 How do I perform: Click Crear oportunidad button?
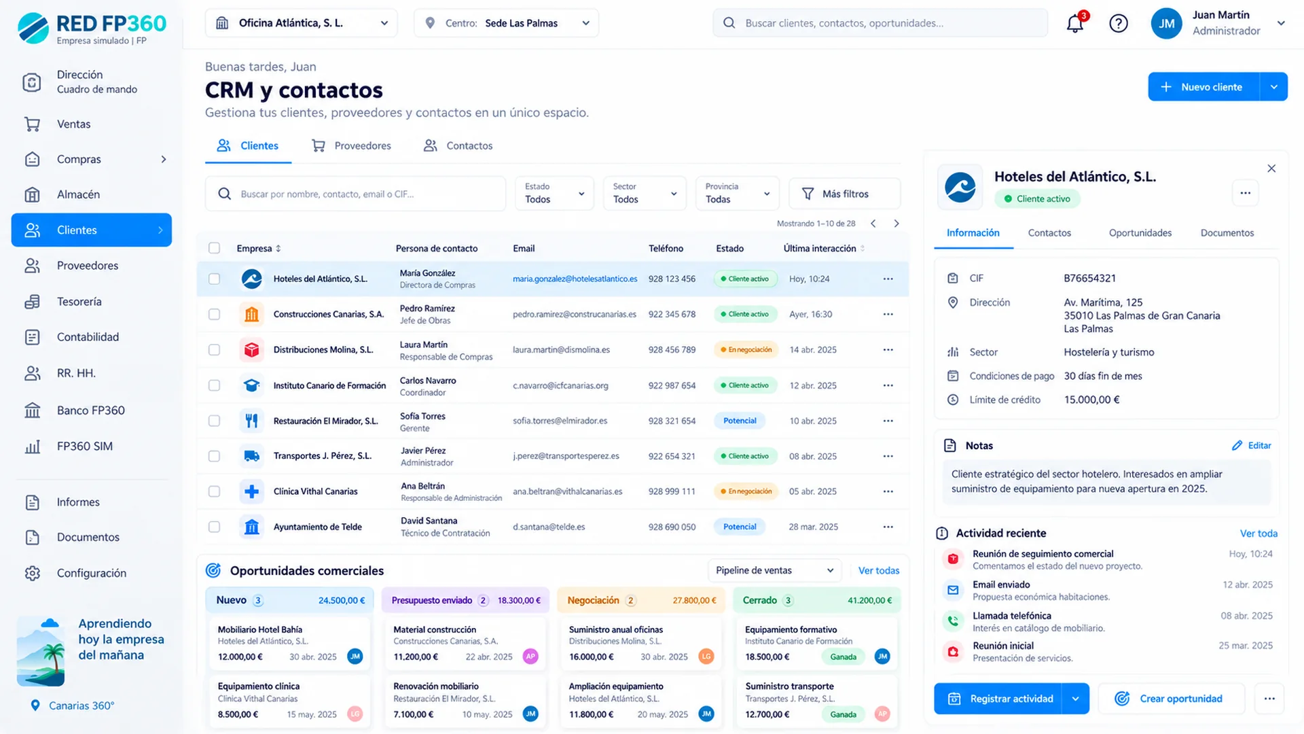[1171, 699]
